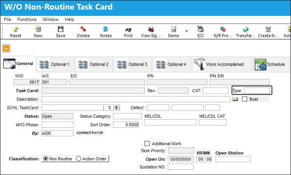
Task: Click the N/R Fro... toolbar icon
Action: [223, 29]
